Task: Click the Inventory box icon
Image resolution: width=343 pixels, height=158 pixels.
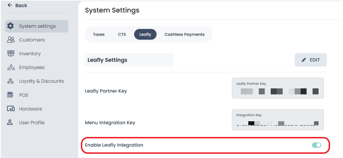Action: coord(11,53)
